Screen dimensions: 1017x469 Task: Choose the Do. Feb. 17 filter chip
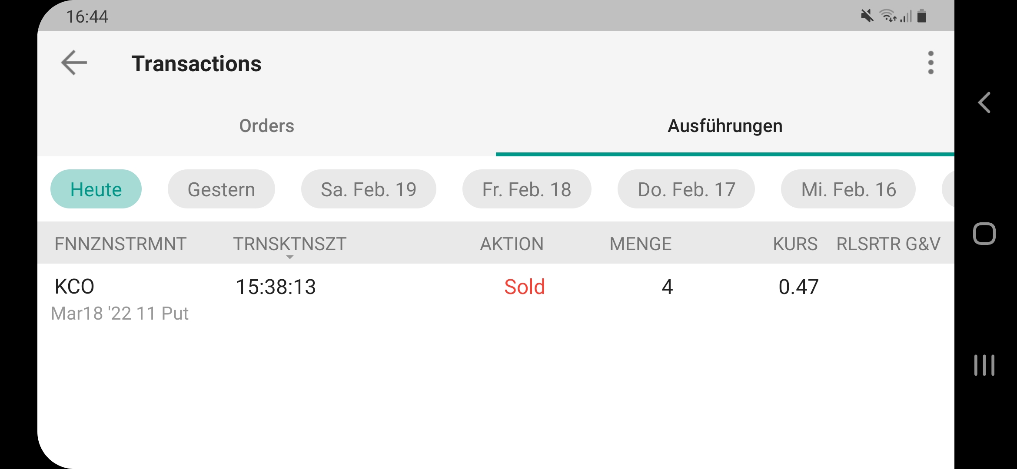pos(686,189)
